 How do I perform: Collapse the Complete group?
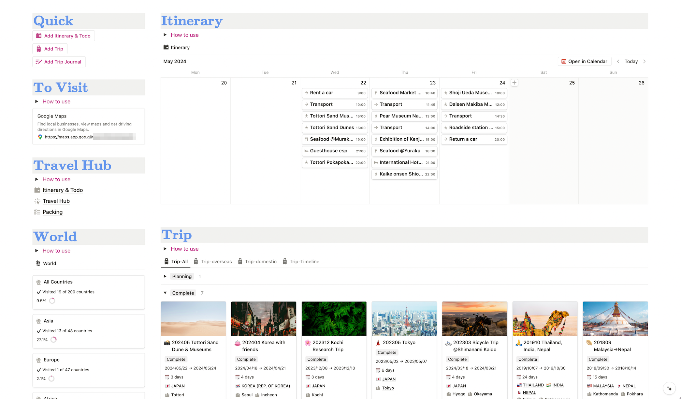tap(165, 293)
